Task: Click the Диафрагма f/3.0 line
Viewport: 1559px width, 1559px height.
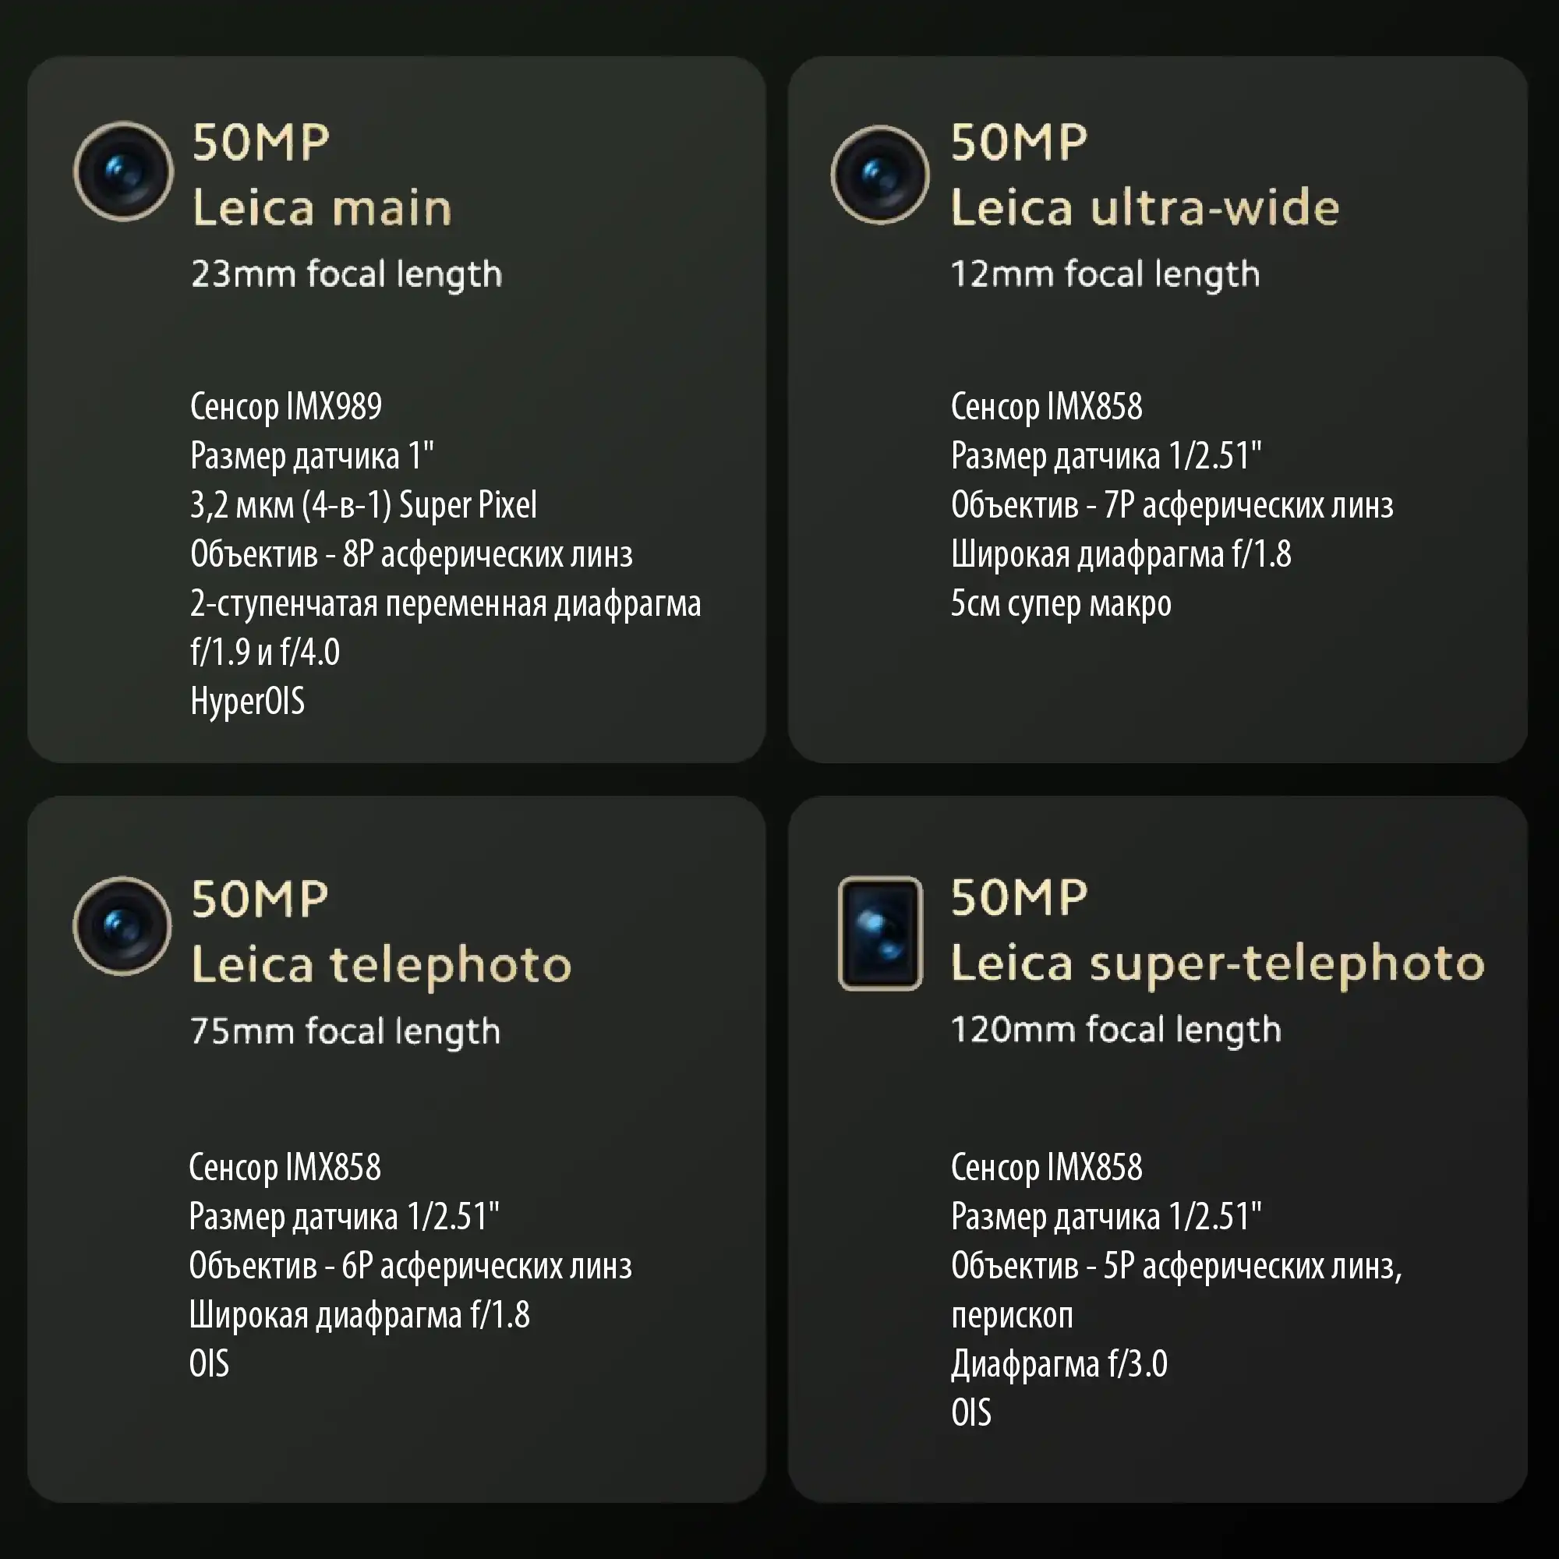Action: [x=1059, y=1363]
